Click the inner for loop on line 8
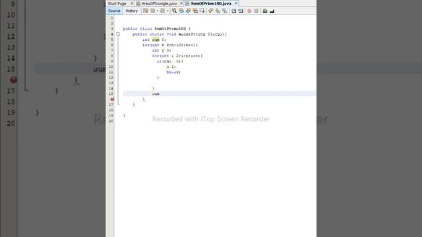The image size is (422, 237). click(x=177, y=56)
